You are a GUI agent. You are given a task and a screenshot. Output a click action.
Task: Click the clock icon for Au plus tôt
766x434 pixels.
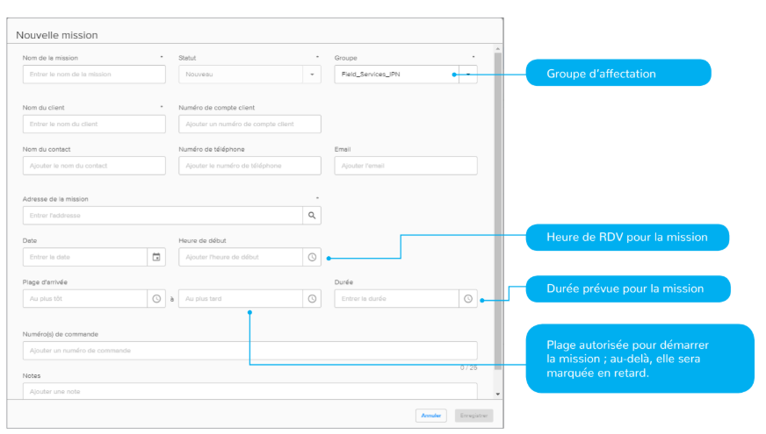[x=156, y=298]
